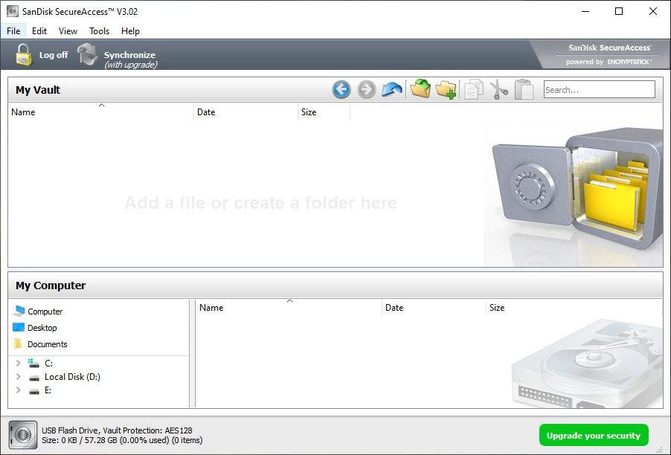Expand the C: drive in the tree

click(18, 363)
